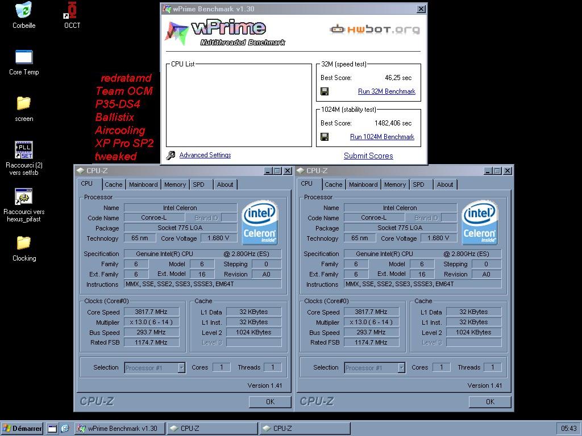The image size is (582, 436).
Task: Launch the OCCT desktop shortcut
Action: [70, 10]
